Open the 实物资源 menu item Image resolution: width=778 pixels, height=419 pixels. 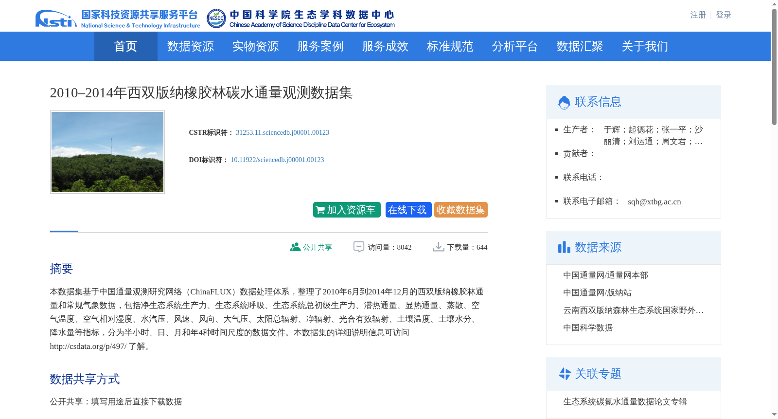255,46
